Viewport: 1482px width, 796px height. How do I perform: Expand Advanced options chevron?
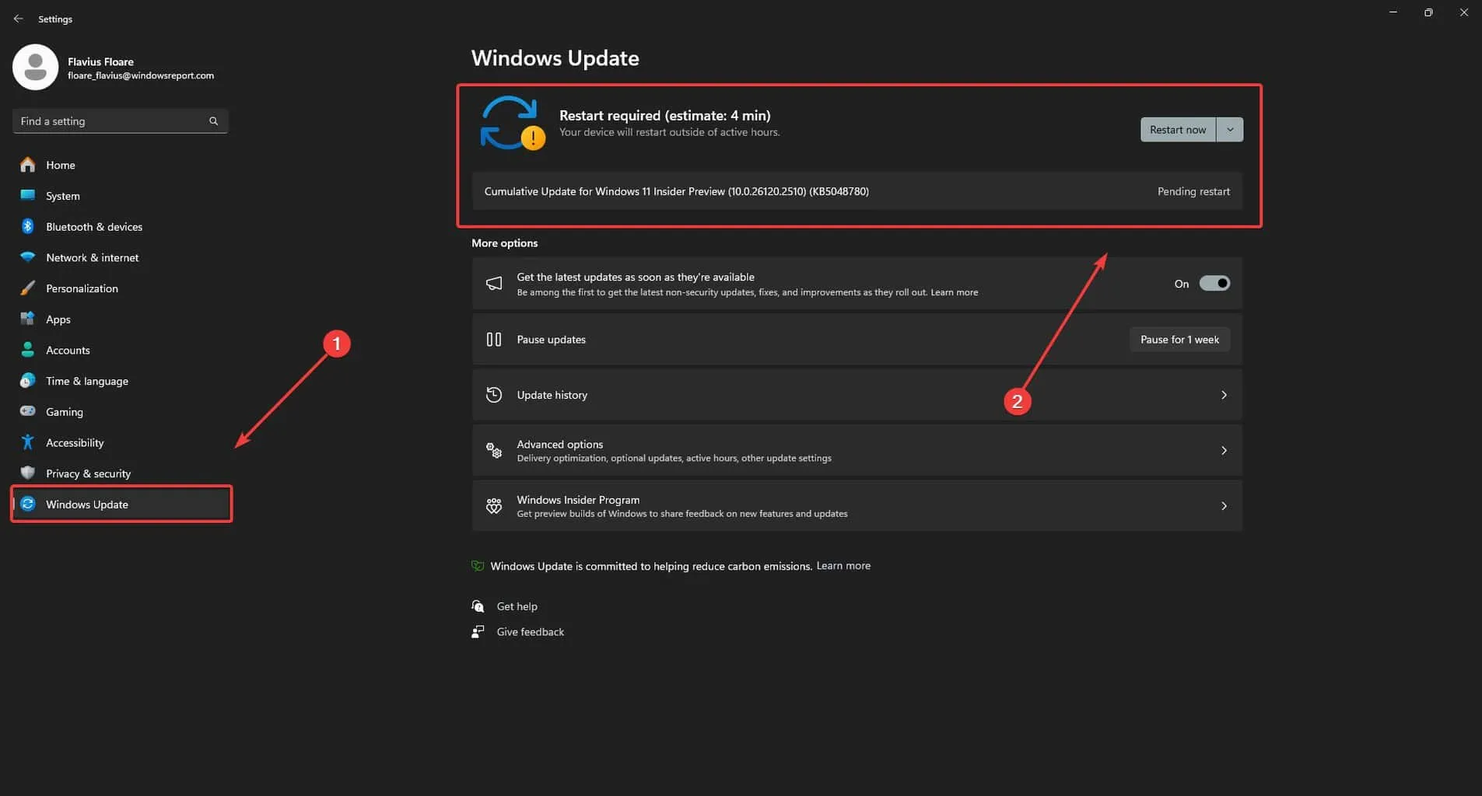click(1224, 450)
